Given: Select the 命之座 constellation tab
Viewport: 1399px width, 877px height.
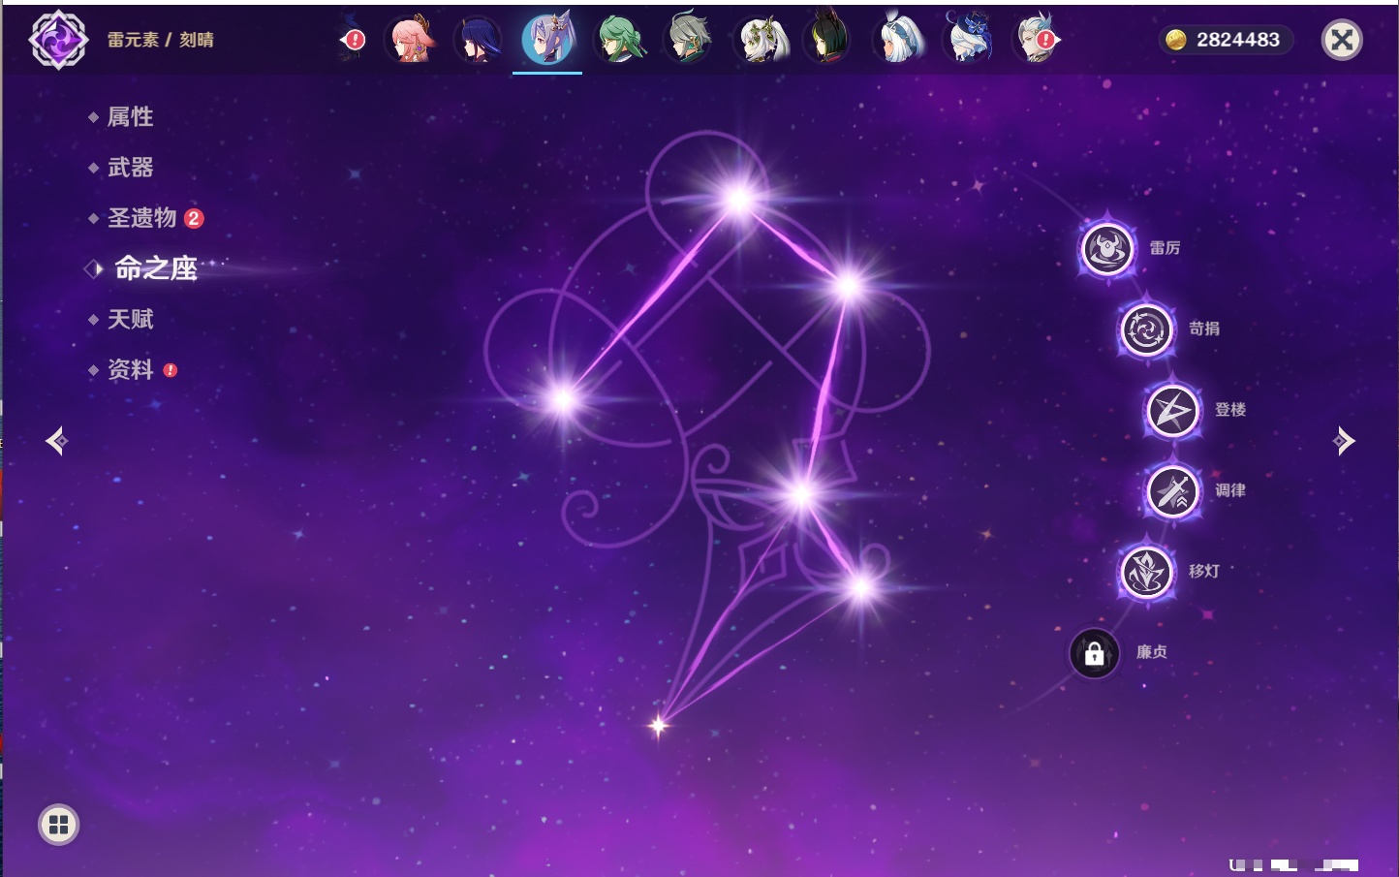Looking at the screenshot, I should tap(155, 268).
